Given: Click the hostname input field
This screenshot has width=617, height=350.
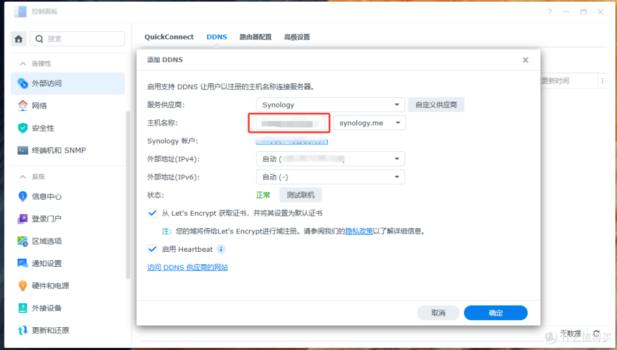Looking at the screenshot, I should (290, 123).
